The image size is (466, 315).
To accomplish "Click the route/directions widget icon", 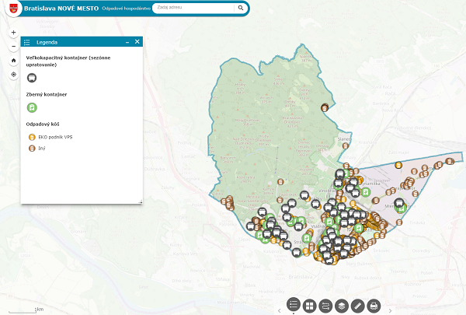I will 325,306.
